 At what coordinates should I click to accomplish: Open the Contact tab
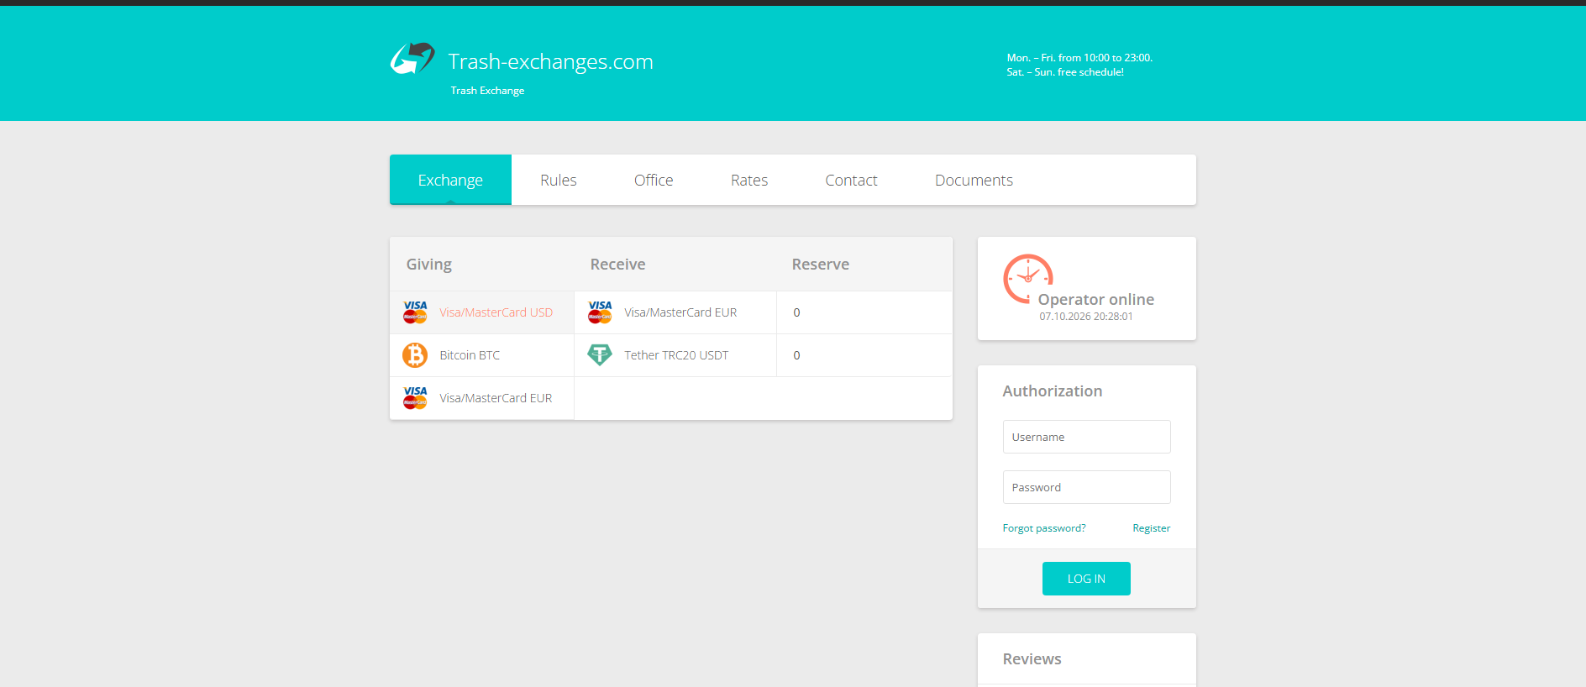[851, 180]
